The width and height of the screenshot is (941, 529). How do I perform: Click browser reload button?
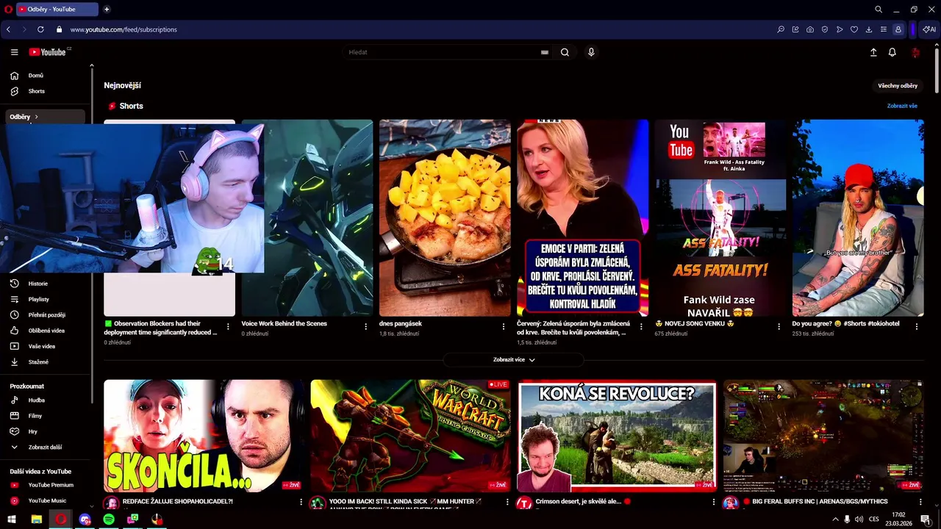click(40, 29)
